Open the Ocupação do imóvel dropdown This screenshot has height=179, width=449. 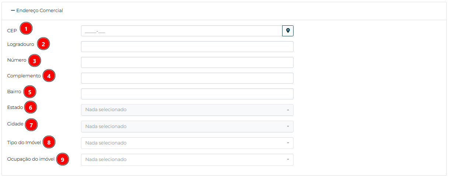point(187,160)
